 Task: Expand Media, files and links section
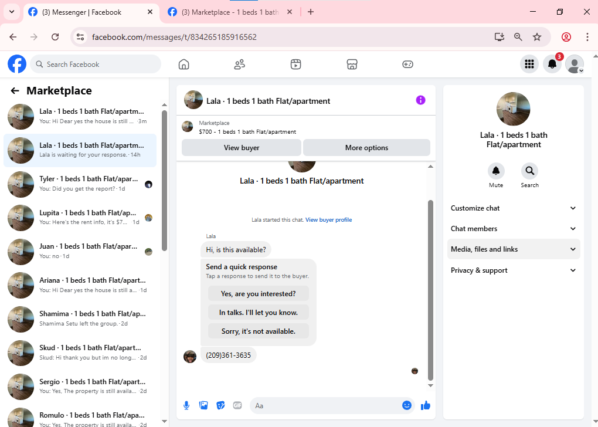(x=514, y=249)
